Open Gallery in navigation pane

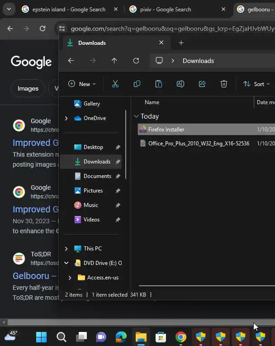tap(87, 104)
